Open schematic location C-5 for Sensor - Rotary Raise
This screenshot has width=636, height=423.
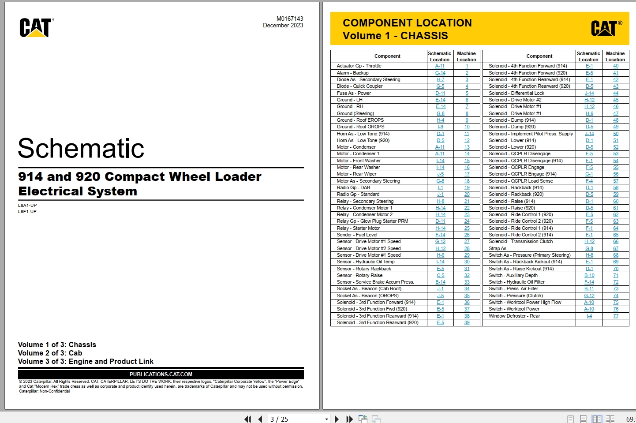[440, 276]
